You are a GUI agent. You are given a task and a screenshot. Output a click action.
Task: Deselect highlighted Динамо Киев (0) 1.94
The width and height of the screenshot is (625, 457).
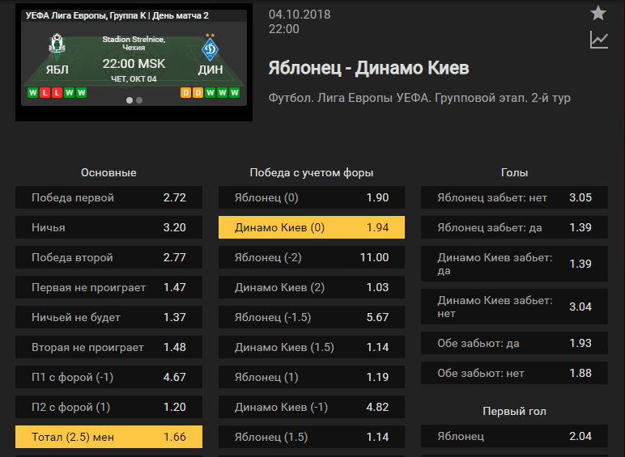(x=312, y=227)
